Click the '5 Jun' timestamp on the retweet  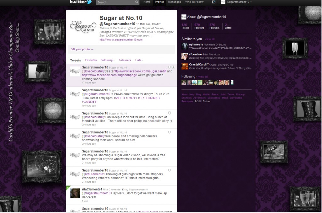point(85,201)
